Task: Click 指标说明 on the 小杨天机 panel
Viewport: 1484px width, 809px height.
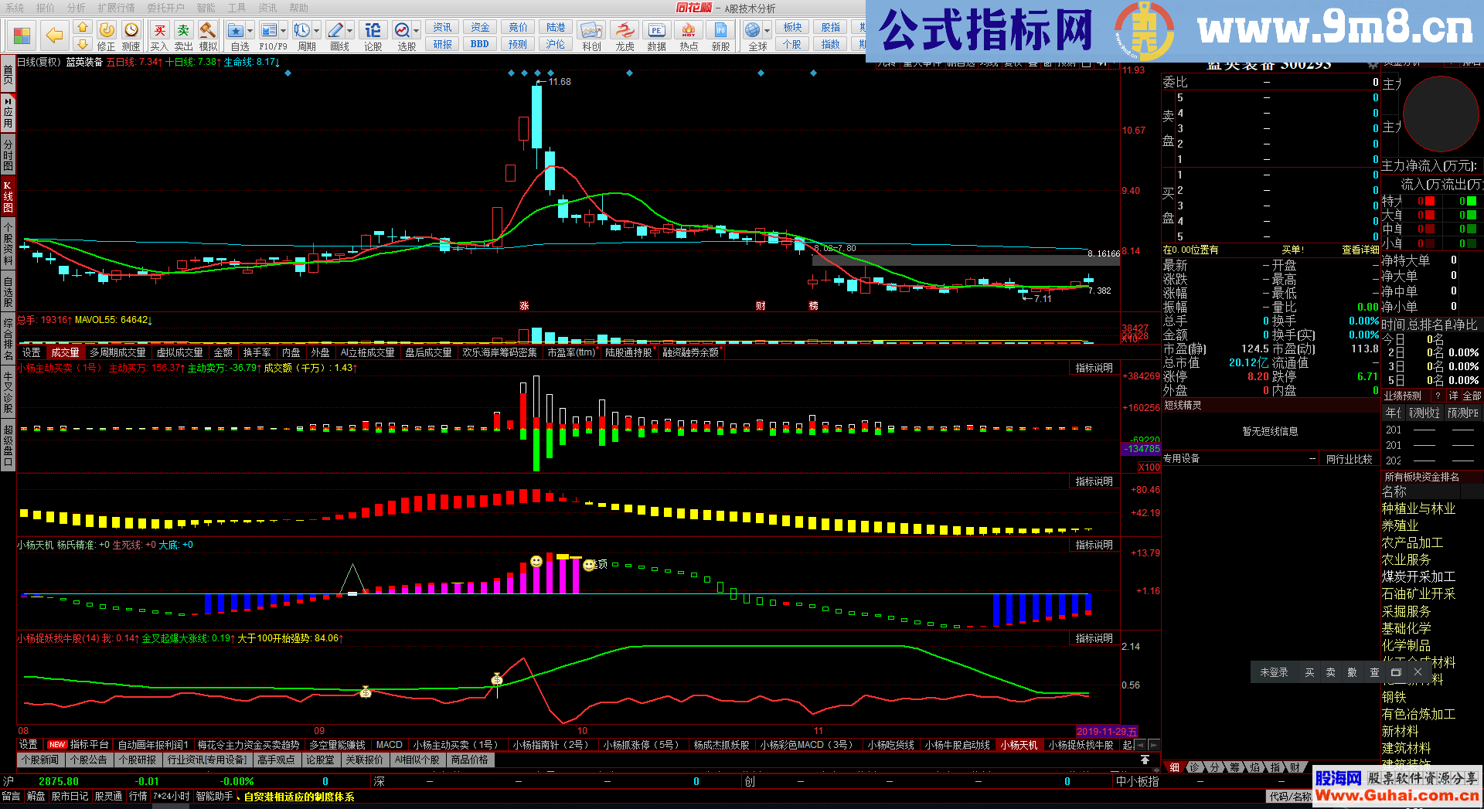Action: pos(1094,545)
